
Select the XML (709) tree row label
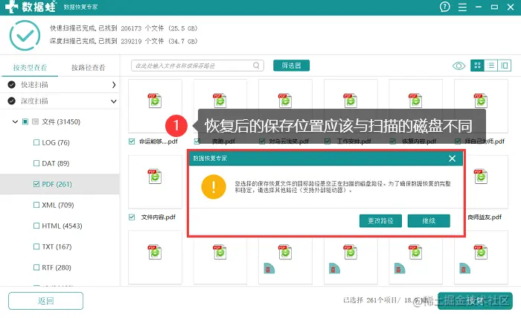click(x=58, y=206)
